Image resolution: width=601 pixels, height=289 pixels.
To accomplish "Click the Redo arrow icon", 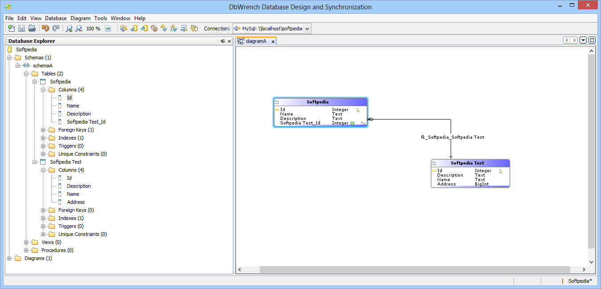I will click(56, 29).
